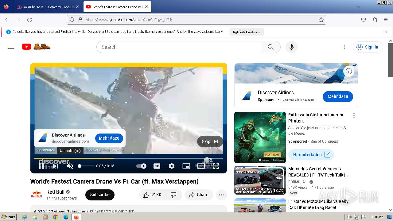Viewport: 393px width, 221px height.
Task: Toggle autoplay switch in player
Action: (141, 166)
